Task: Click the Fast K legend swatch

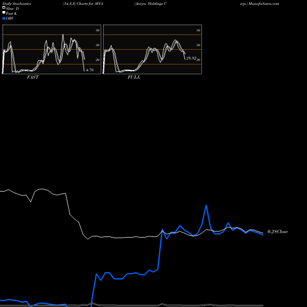Action: click(x=4, y=12)
